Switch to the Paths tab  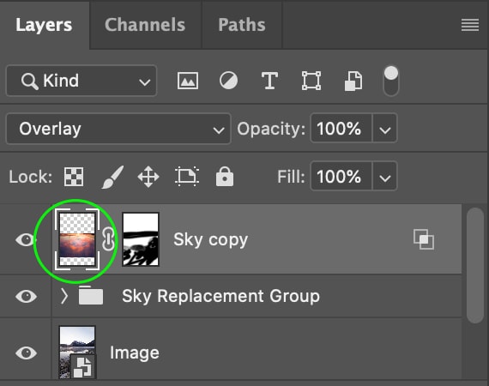pos(242,25)
